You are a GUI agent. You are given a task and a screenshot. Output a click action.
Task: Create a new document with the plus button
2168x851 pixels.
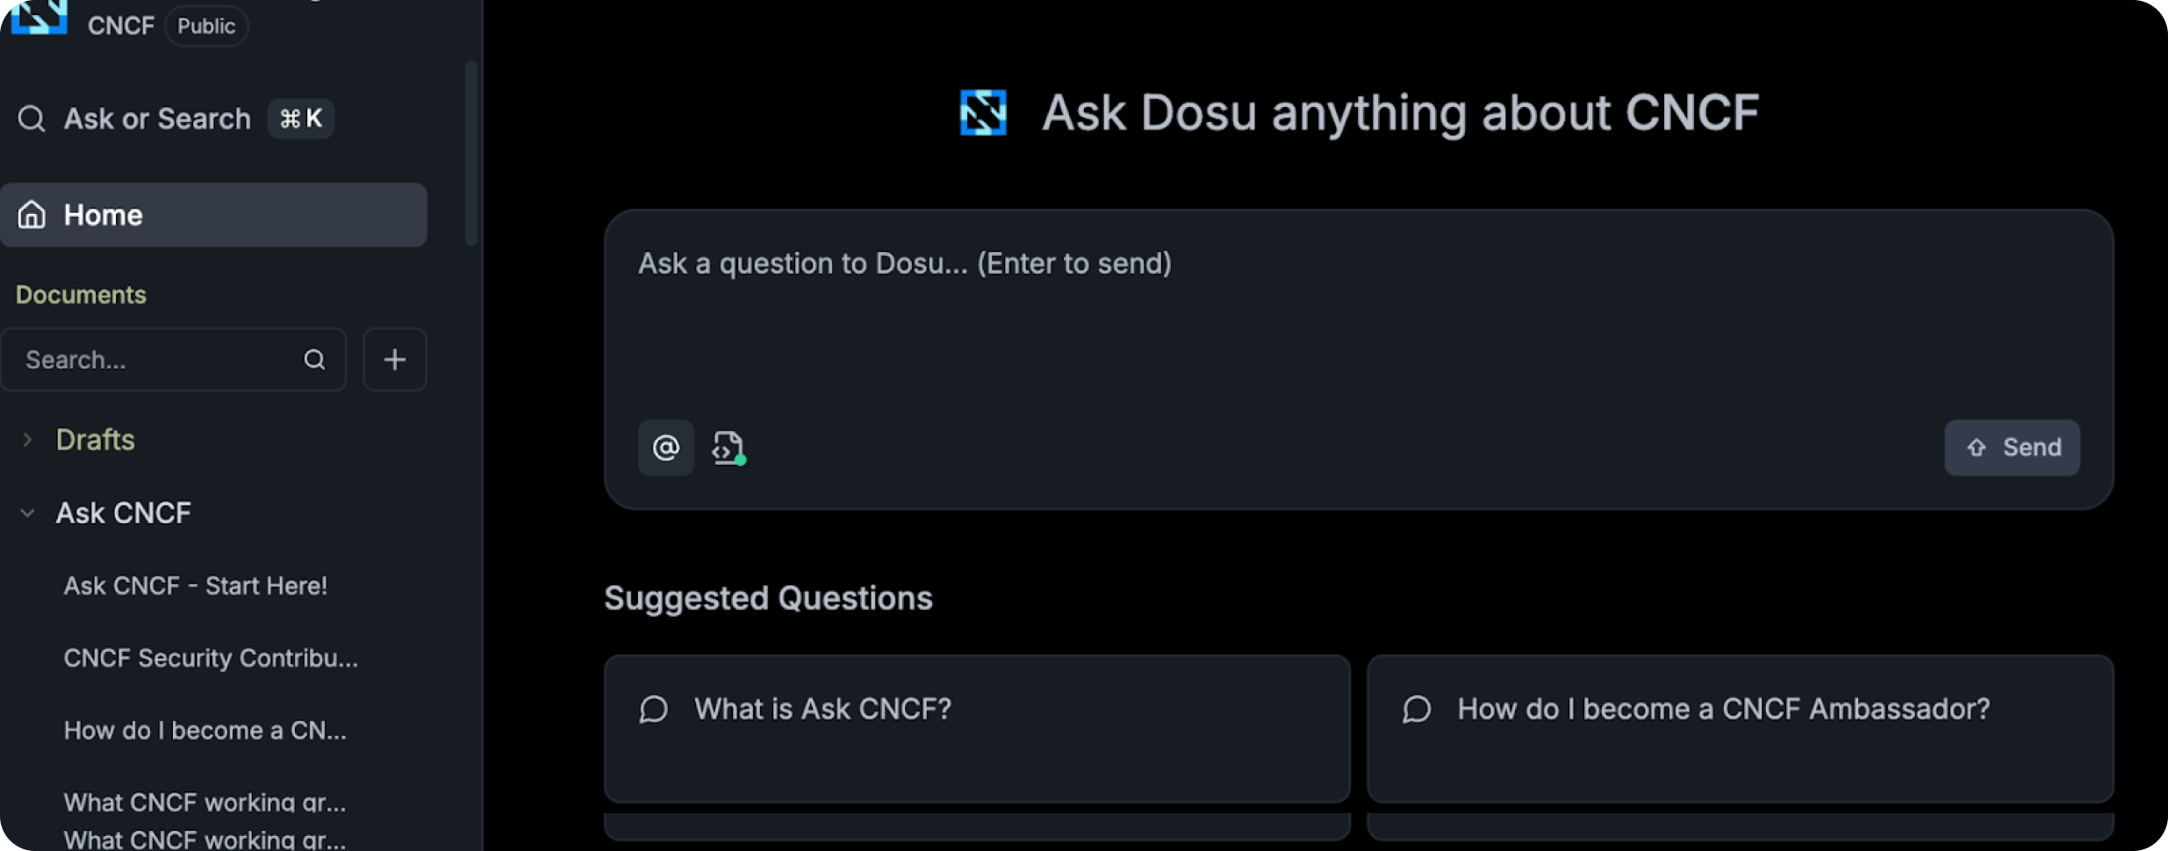pyautogui.click(x=394, y=359)
